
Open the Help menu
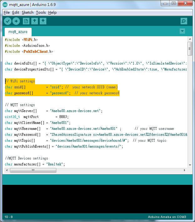52,12
